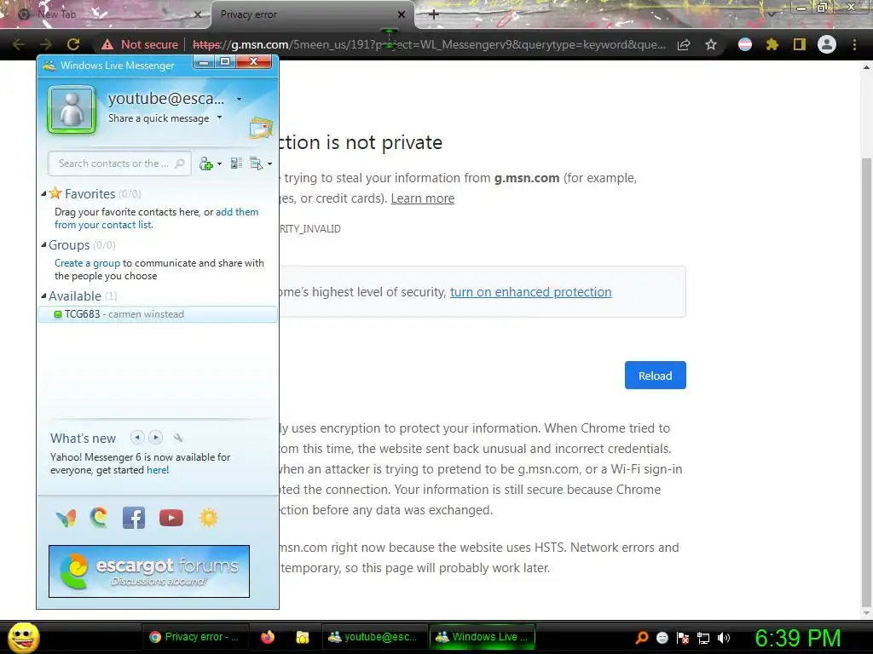This screenshot has height=654, width=873.
Task: Click the Create a group link
Action: click(88, 263)
